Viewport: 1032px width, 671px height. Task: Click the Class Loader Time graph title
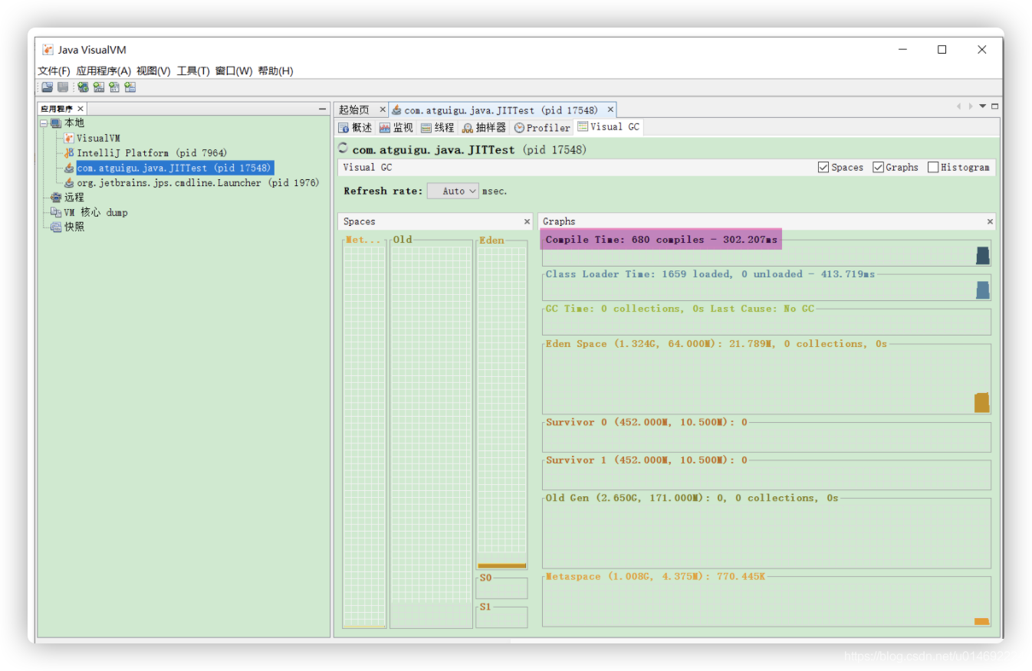click(710, 274)
